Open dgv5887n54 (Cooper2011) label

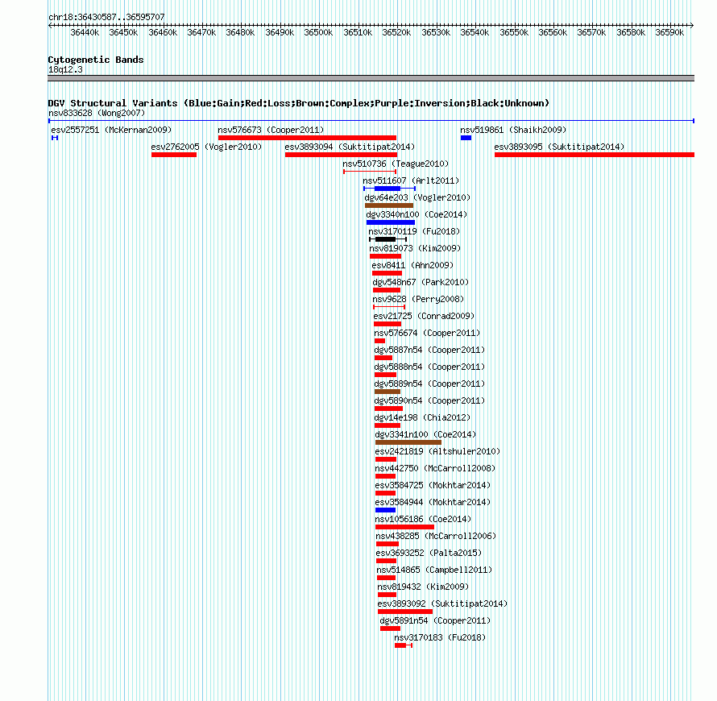(x=430, y=350)
